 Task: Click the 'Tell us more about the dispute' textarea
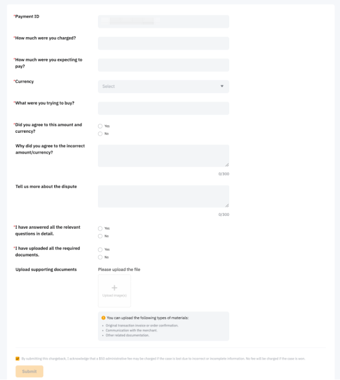coord(163,196)
